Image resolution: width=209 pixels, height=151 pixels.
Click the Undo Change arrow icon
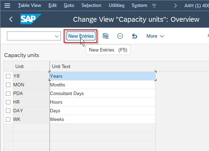click(x=135, y=36)
